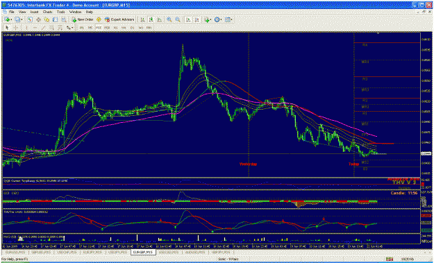Expand the Periods dropdown arrow

point(222,19)
